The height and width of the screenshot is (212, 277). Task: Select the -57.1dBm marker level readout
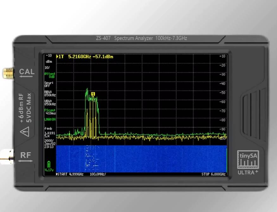103,57
